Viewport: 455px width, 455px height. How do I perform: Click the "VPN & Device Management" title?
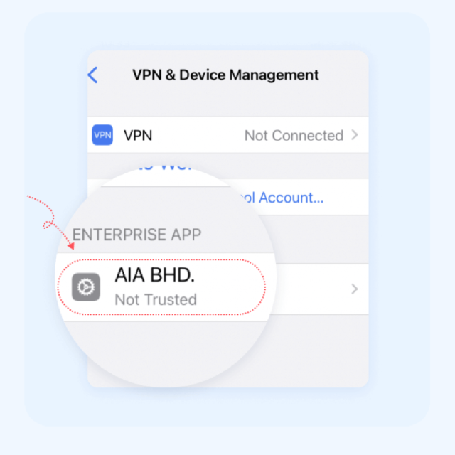[226, 75]
